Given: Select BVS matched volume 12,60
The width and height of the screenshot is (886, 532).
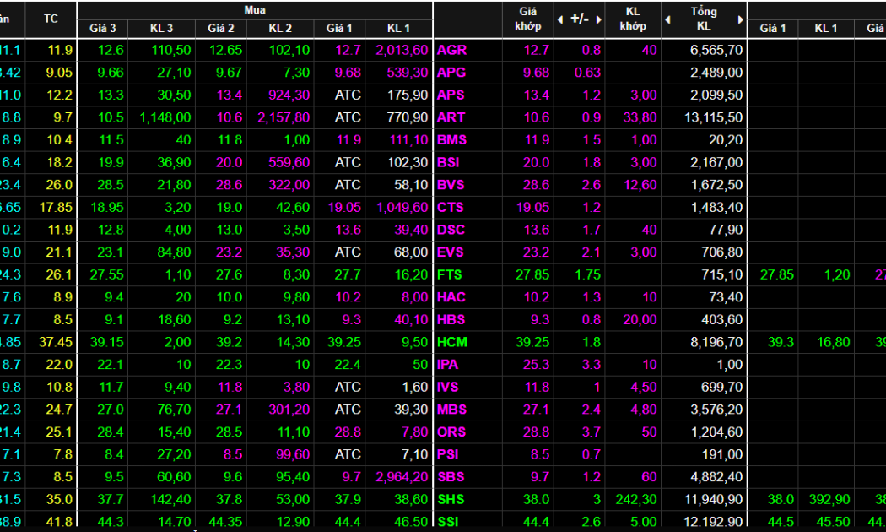Looking at the screenshot, I should tap(640, 185).
